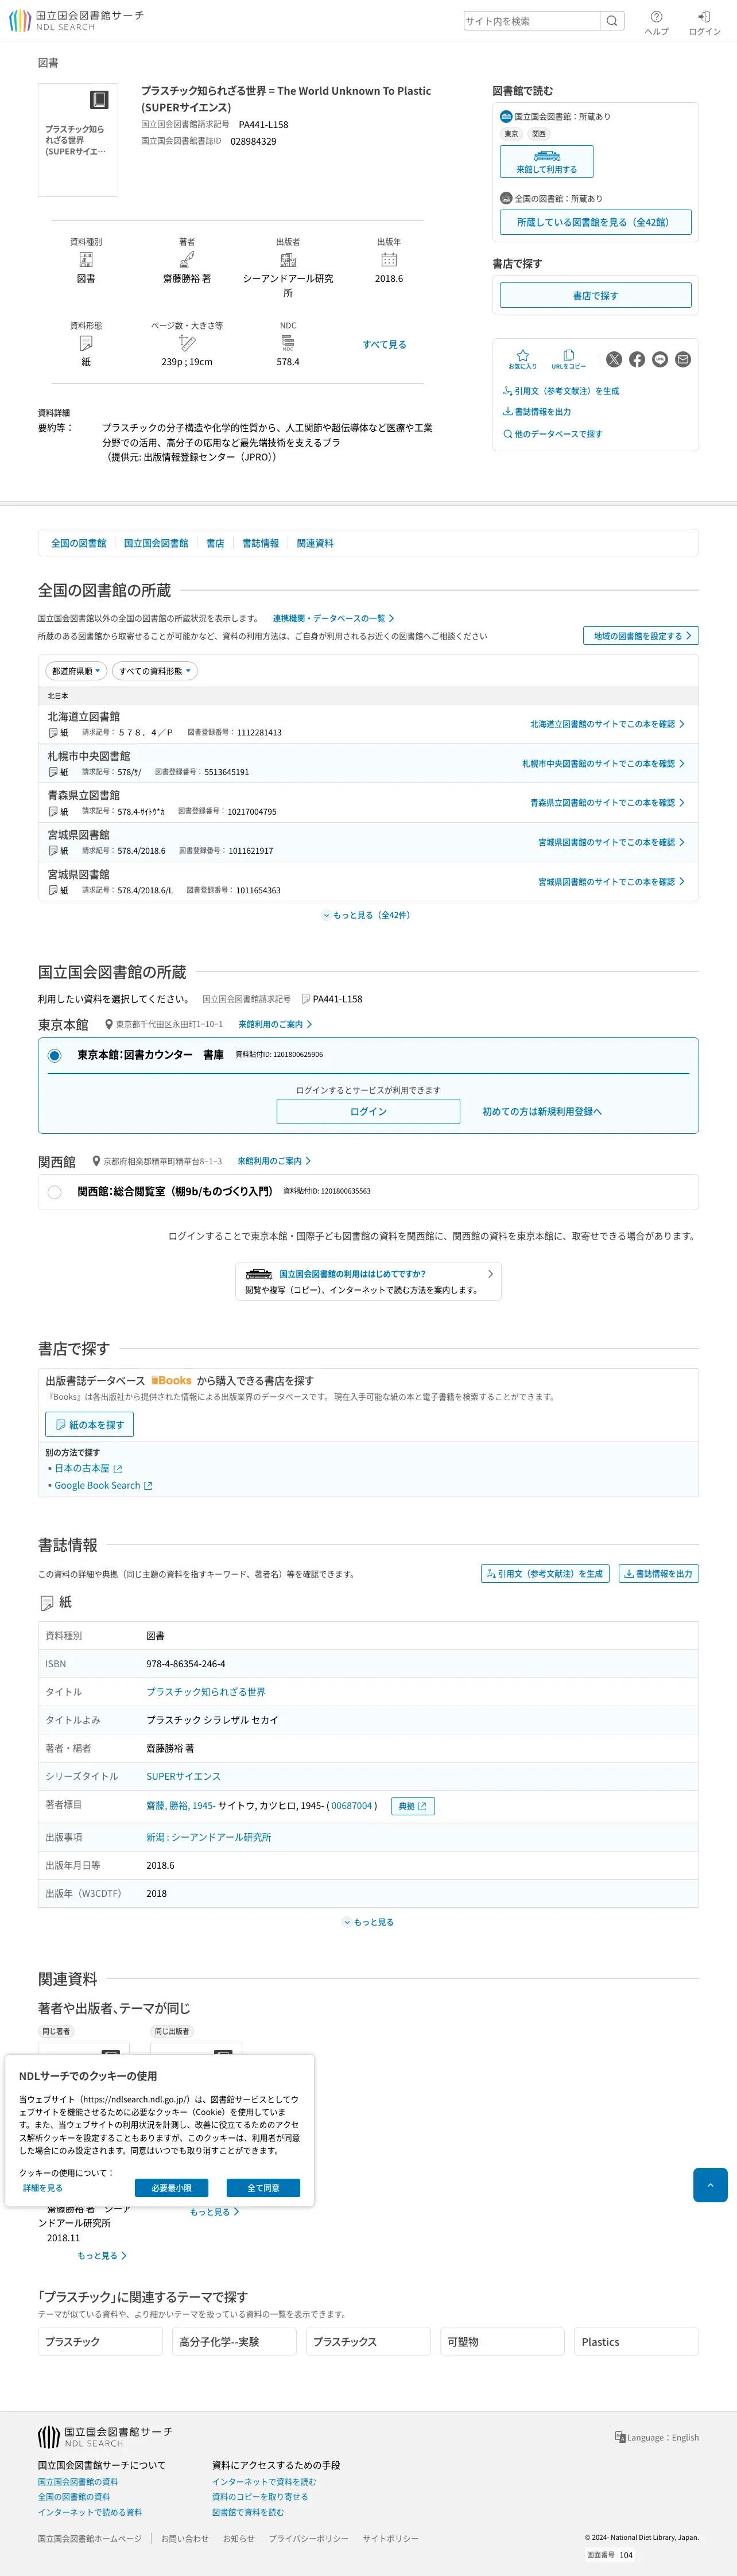The height and width of the screenshot is (2576, 737).
Task: Open Google Book Search external link
Action: [103, 1485]
